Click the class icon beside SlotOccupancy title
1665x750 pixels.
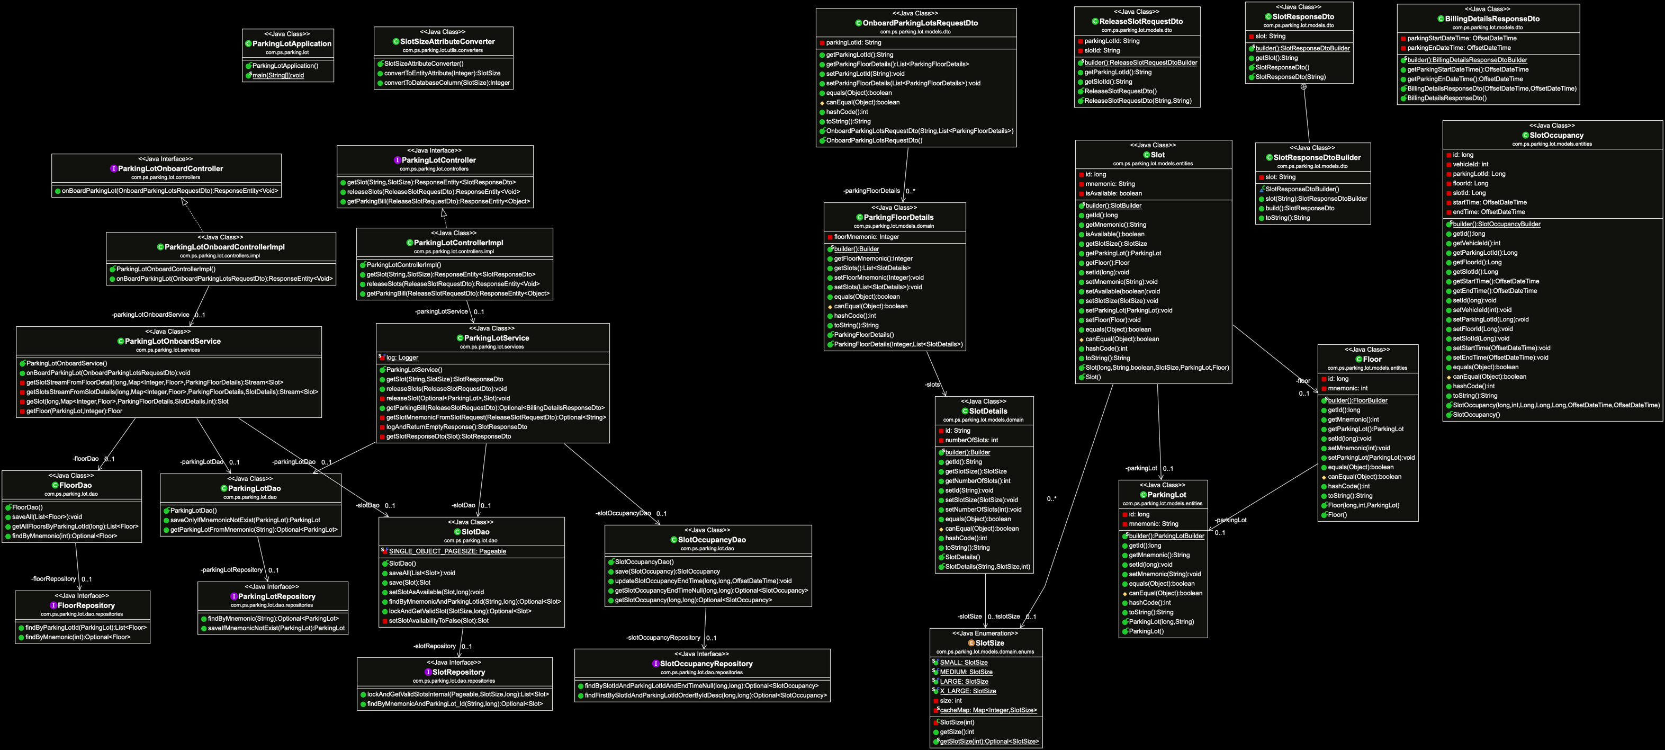(x=1525, y=135)
